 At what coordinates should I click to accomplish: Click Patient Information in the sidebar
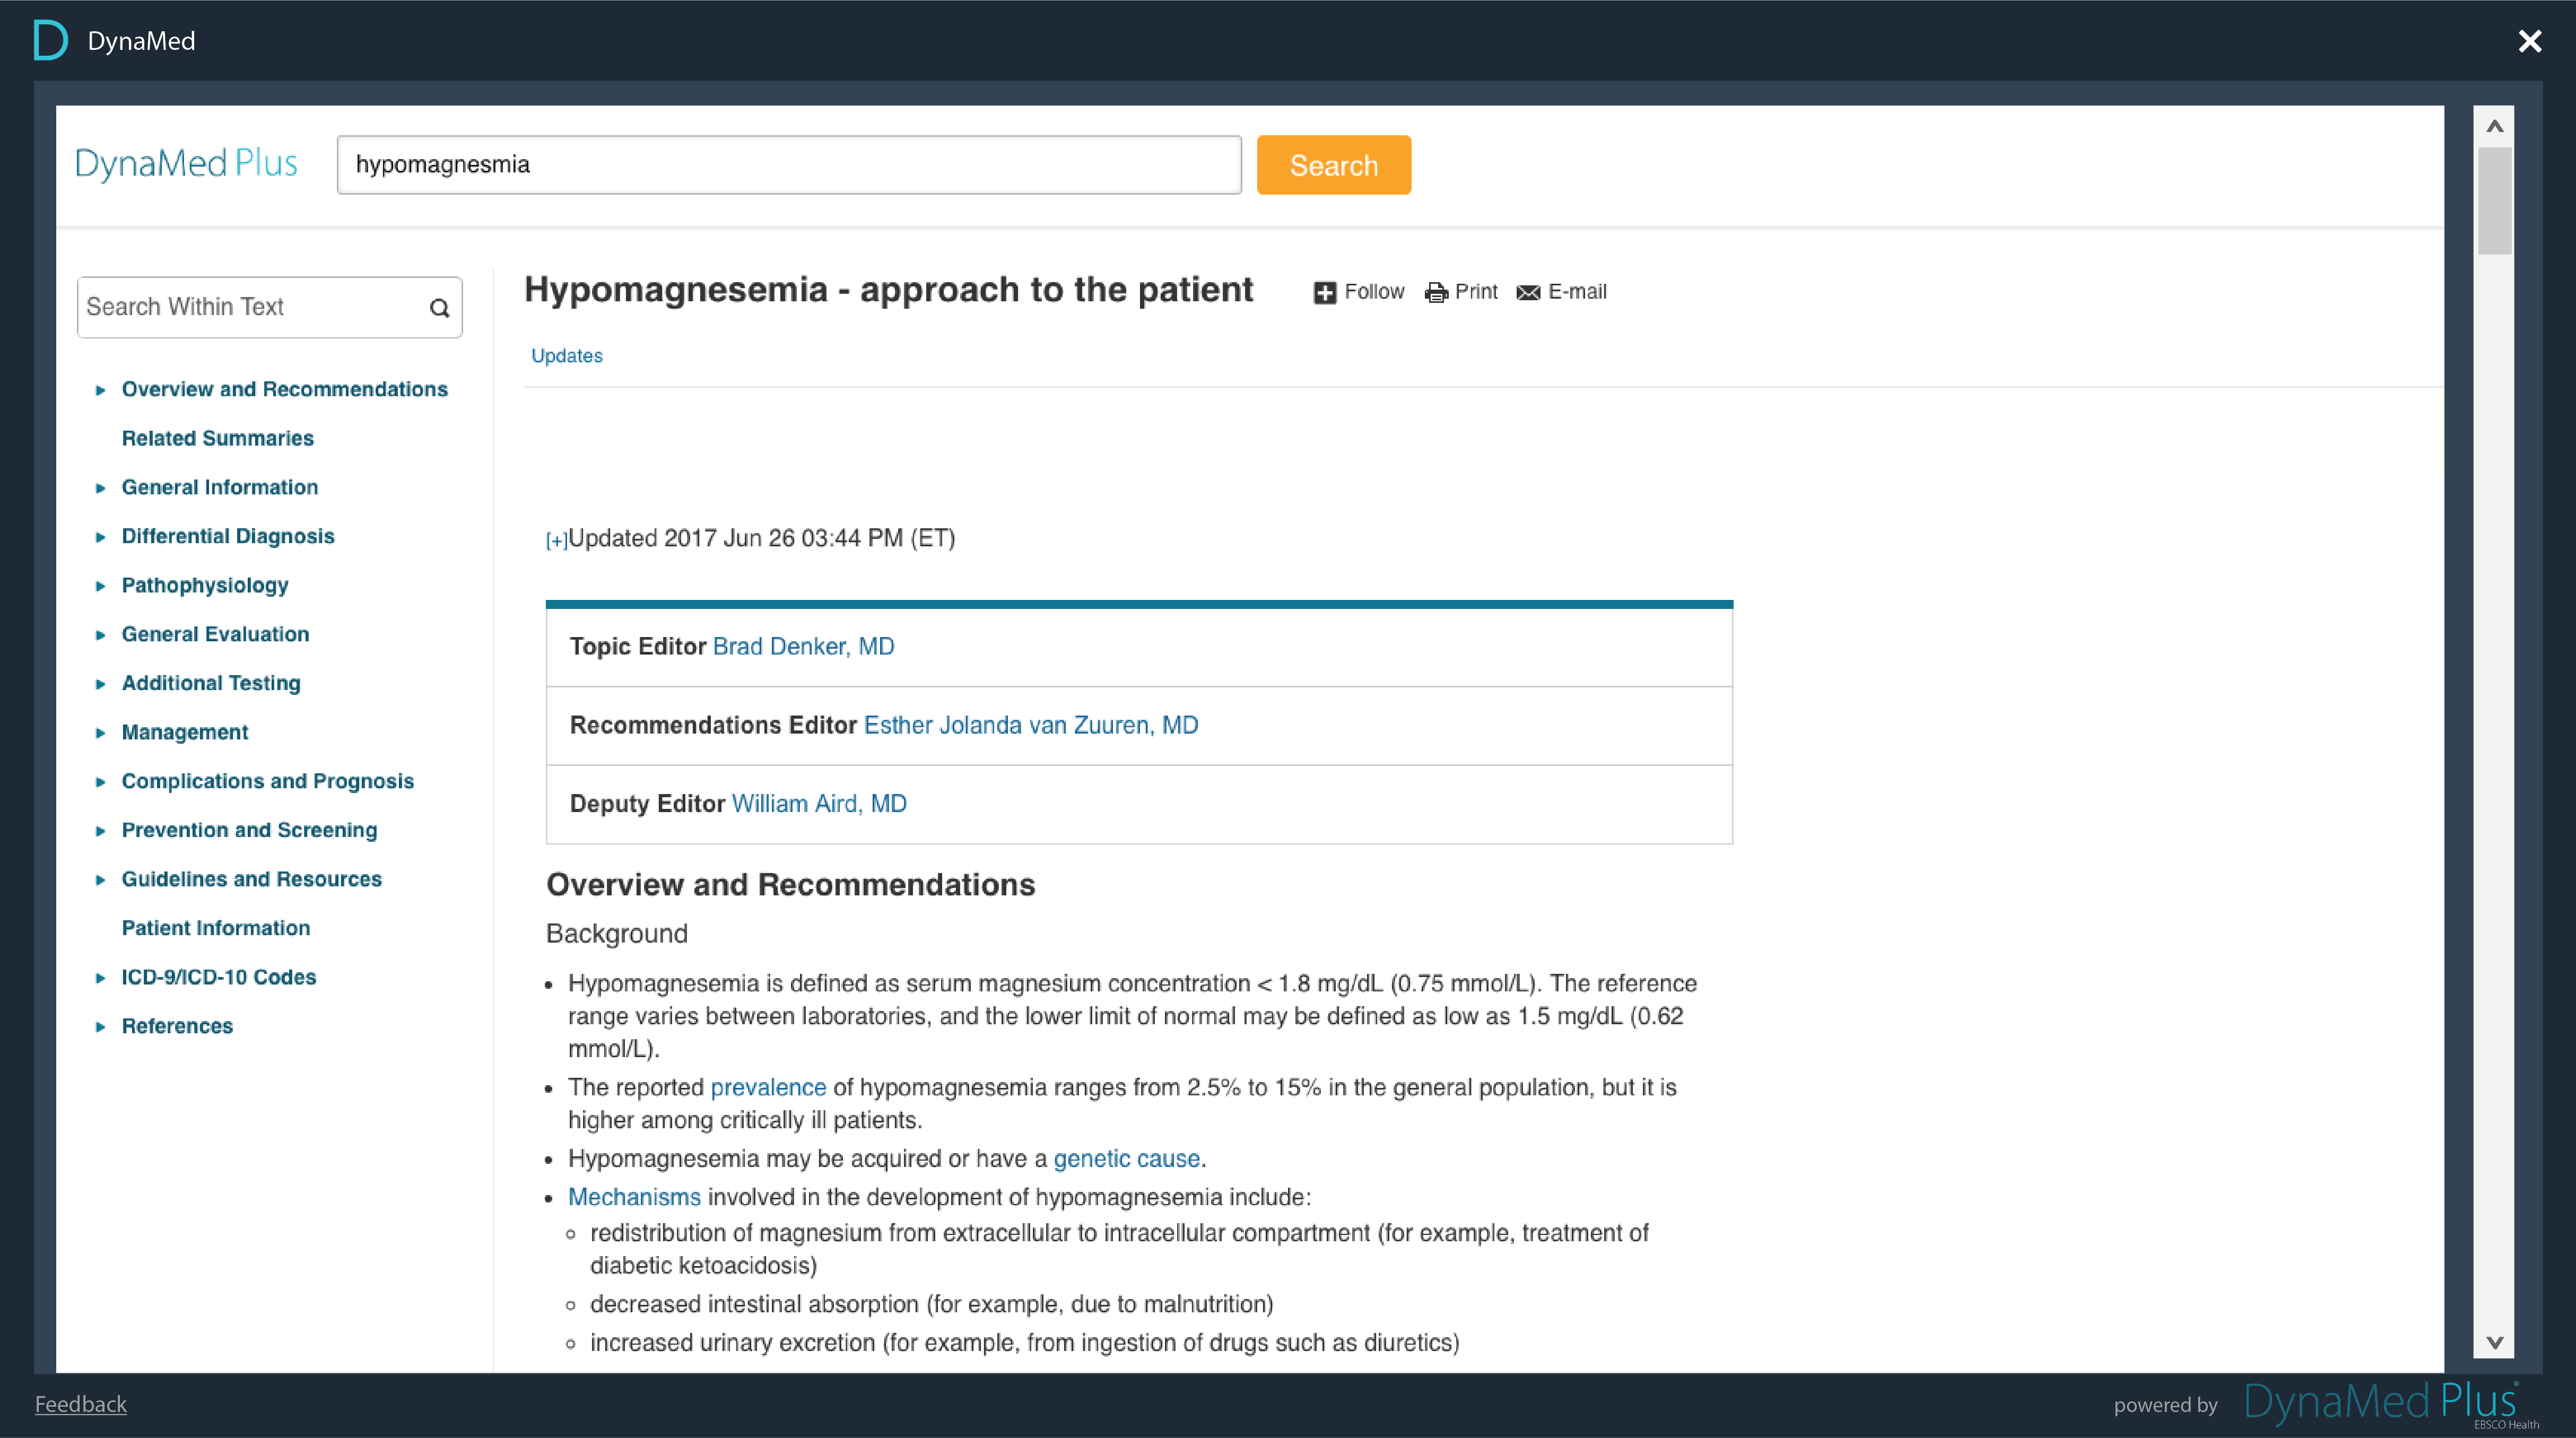coord(216,927)
